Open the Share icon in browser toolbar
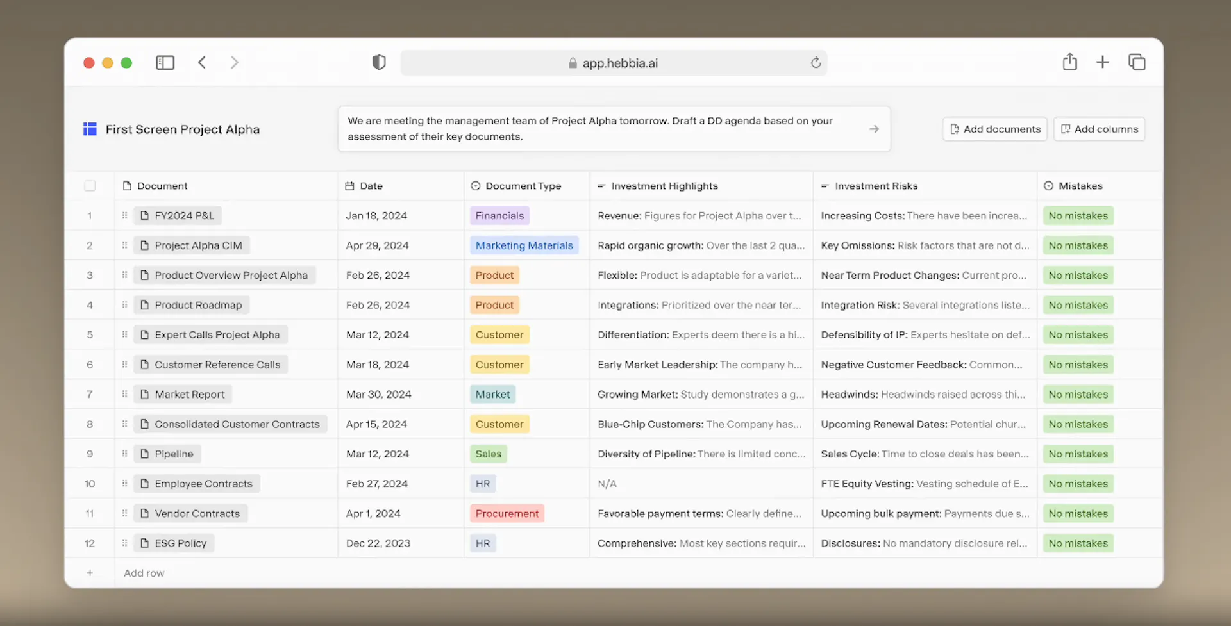The image size is (1231, 626). pyautogui.click(x=1069, y=62)
